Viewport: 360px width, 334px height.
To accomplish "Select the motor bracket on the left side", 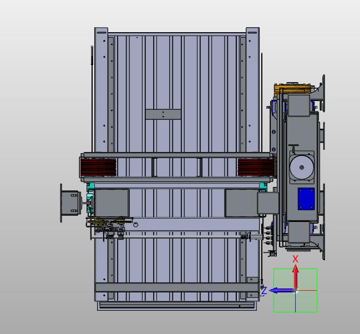I will [70, 203].
